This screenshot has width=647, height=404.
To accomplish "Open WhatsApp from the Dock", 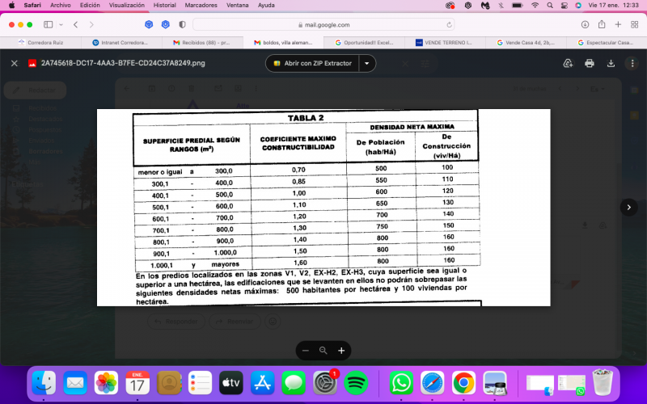I will 401,383.
